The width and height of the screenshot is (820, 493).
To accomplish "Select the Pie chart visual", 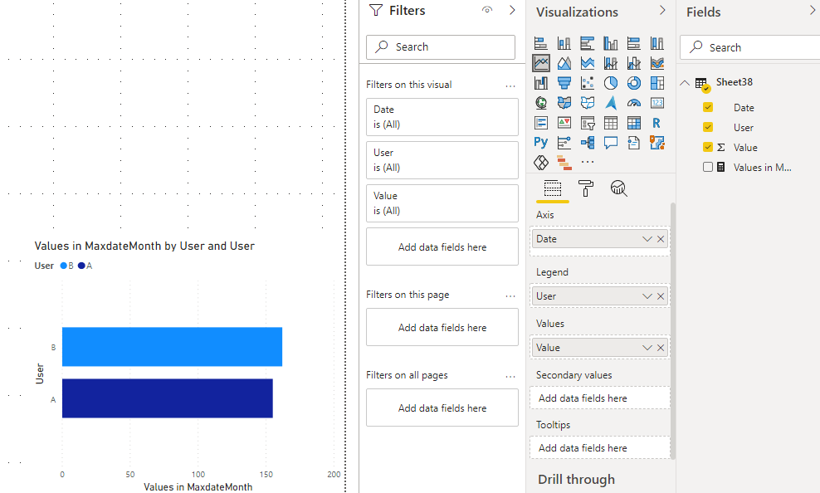I will (x=610, y=83).
